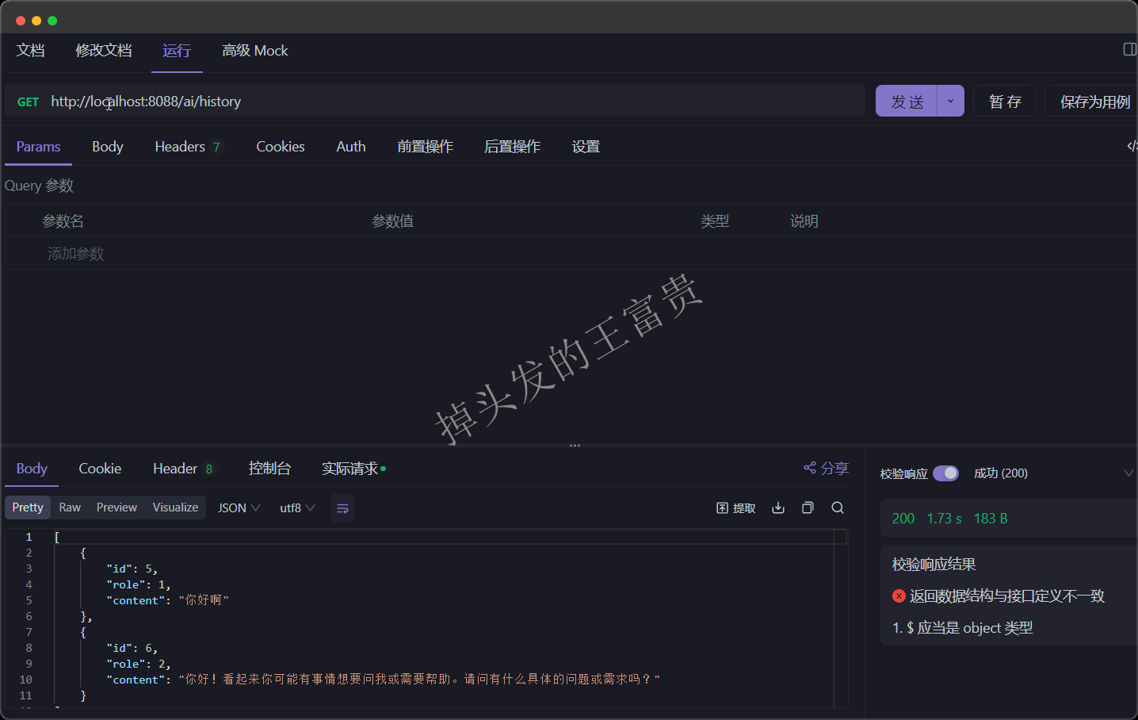Click the 183 B response size
Screen dimensions: 1138x720
[991, 519]
